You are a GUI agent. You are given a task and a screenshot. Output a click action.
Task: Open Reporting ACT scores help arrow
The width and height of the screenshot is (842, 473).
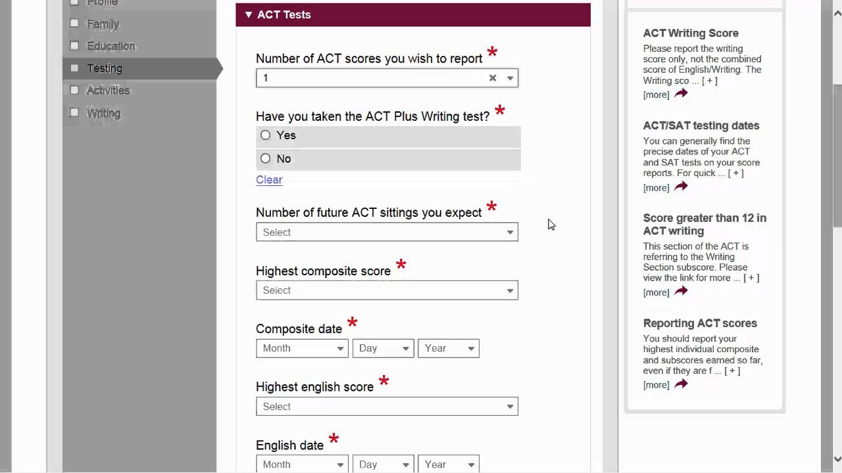click(x=681, y=384)
